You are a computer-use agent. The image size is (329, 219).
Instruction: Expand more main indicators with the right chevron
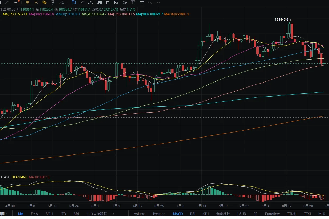coord(113,214)
